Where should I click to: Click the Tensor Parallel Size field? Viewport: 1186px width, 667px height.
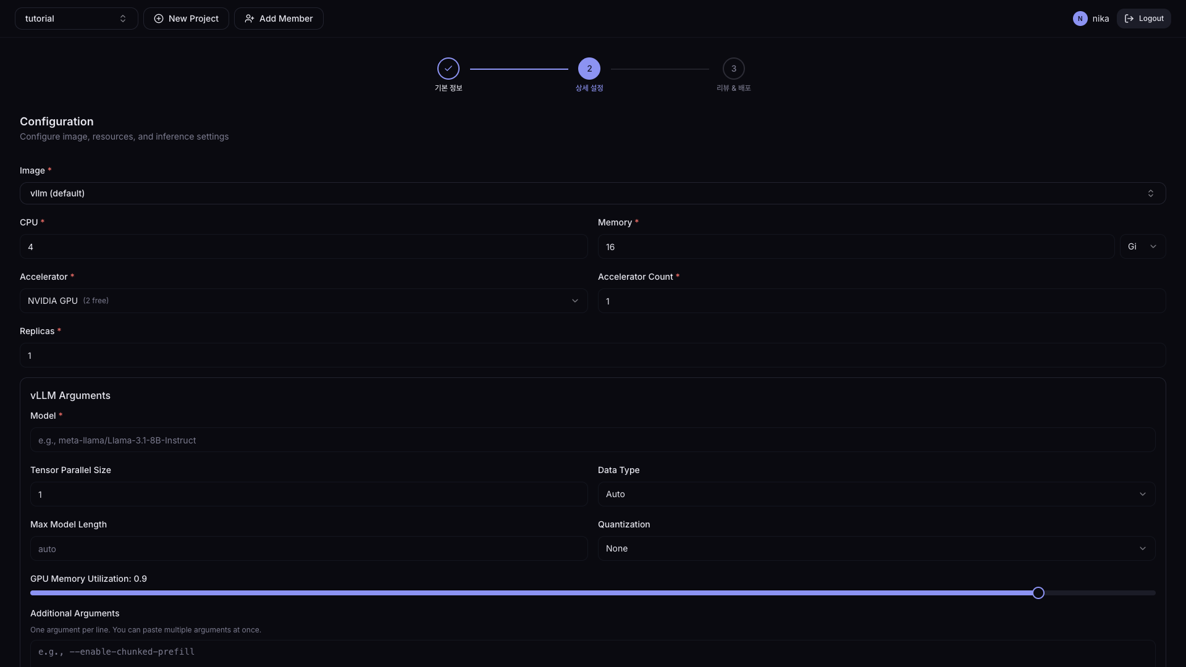tap(309, 494)
